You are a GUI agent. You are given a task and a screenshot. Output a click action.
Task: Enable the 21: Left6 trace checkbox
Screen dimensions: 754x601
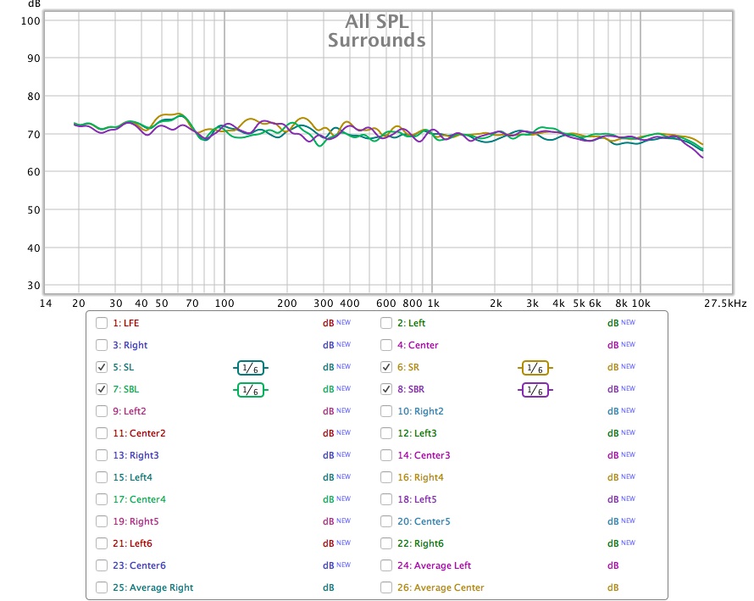(x=102, y=543)
